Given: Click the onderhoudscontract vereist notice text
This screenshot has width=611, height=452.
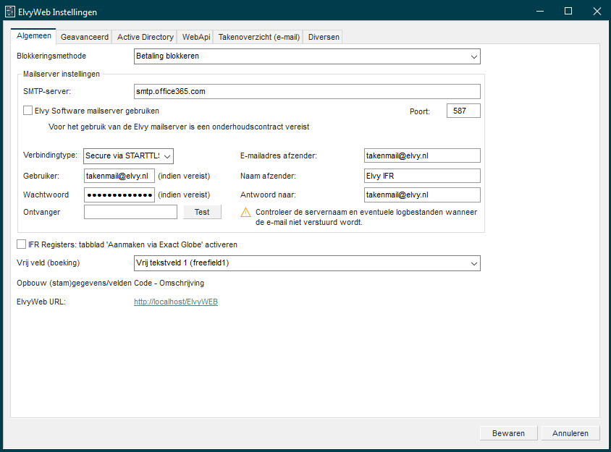Looking at the screenshot, I should 179,127.
